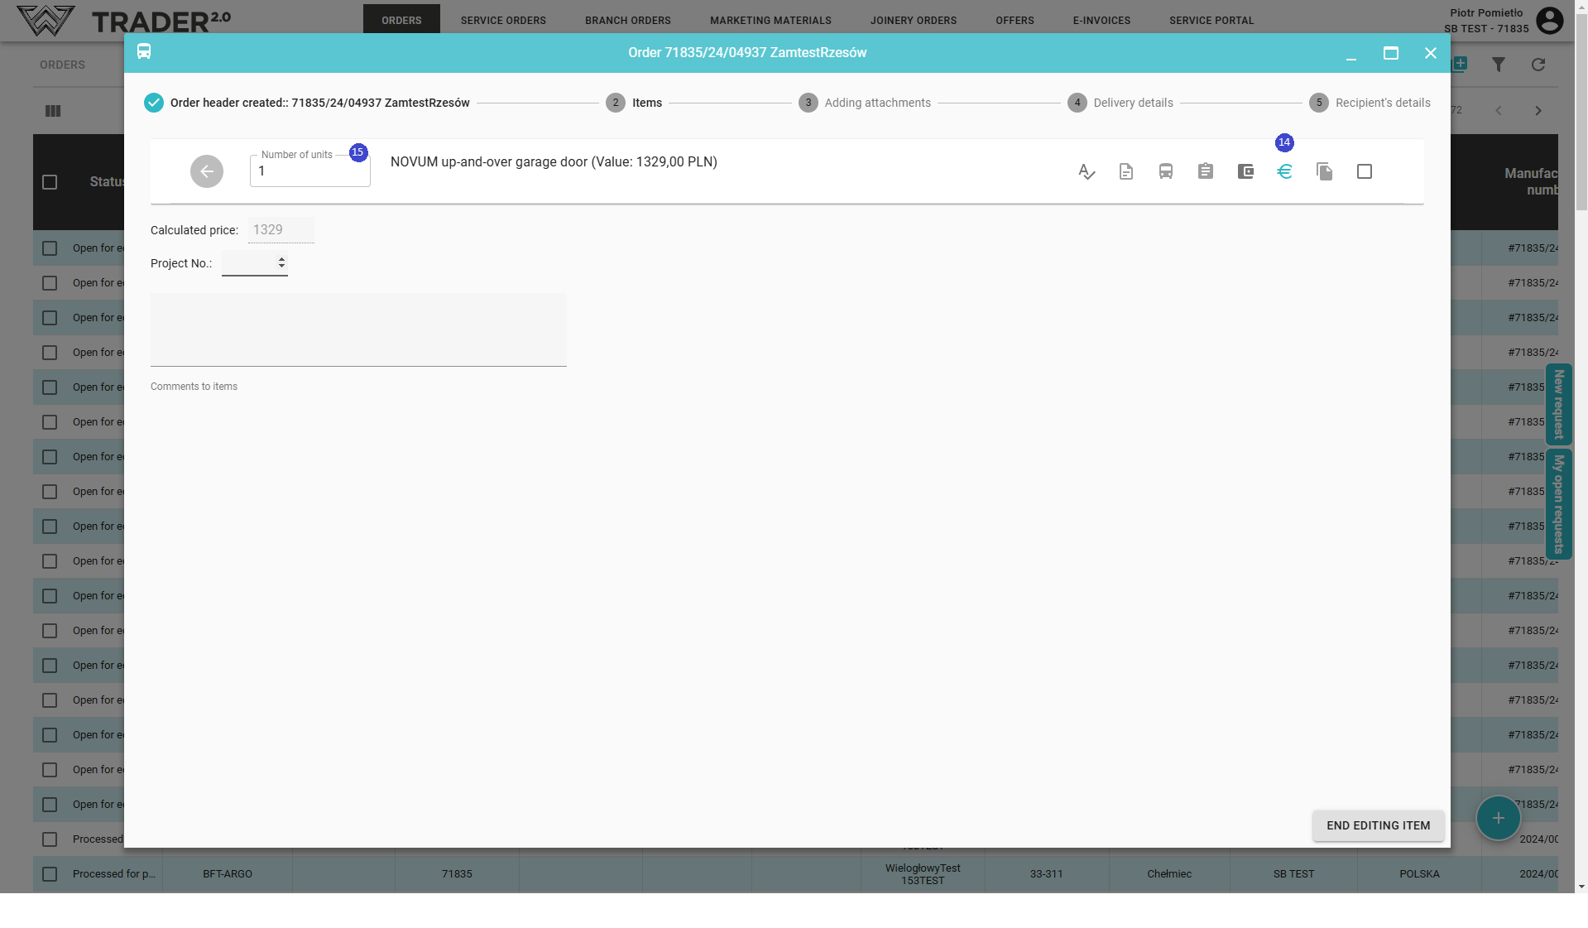Go to next page with right chevron
This screenshot has width=1588, height=928.
click(1538, 111)
